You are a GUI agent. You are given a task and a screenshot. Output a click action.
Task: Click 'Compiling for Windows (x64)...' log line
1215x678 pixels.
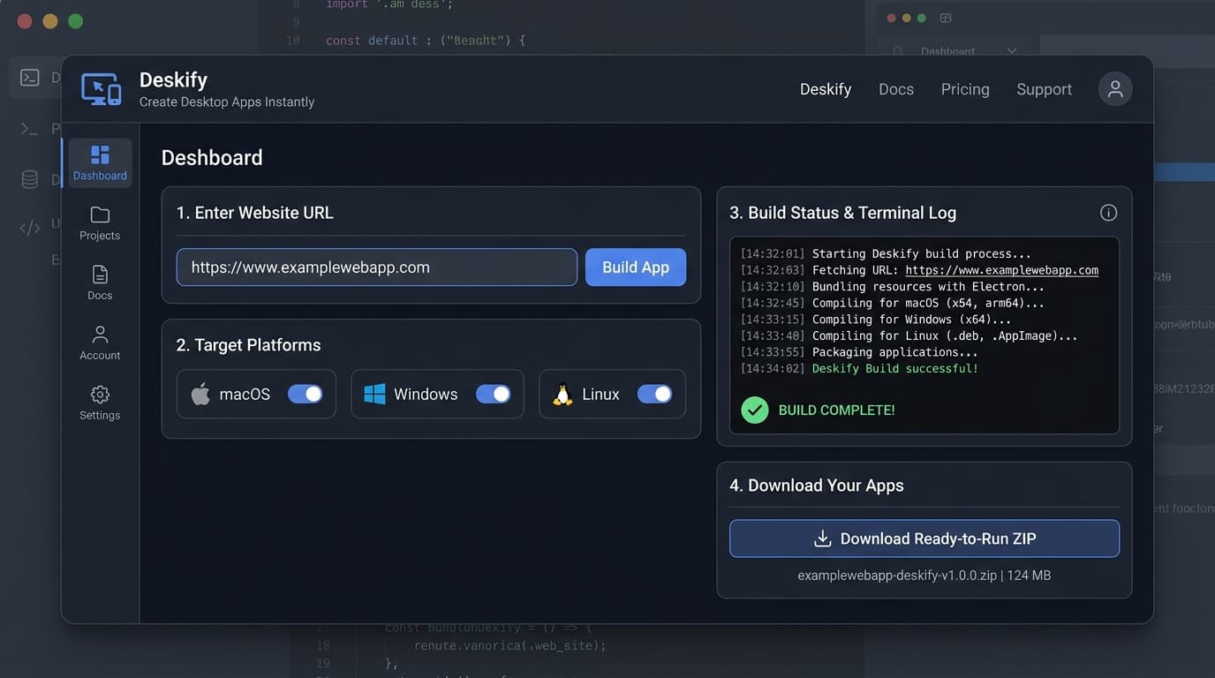[912, 319]
